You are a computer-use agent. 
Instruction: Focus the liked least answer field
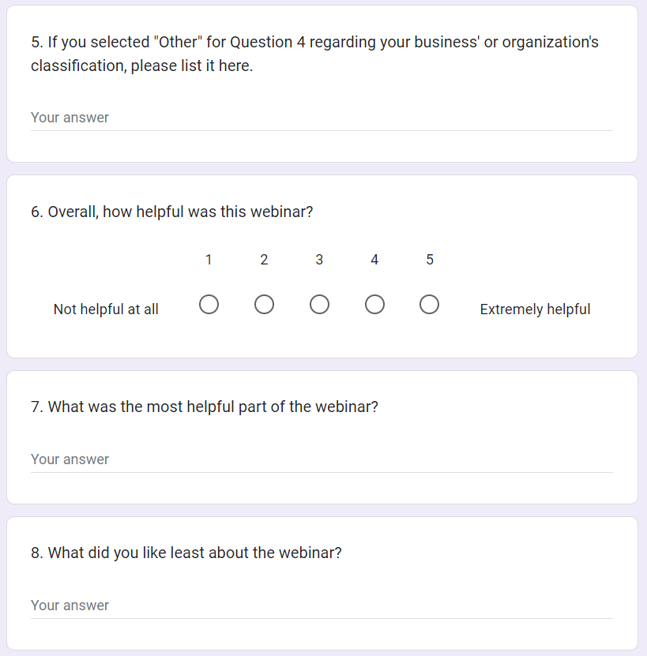[322, 605]
